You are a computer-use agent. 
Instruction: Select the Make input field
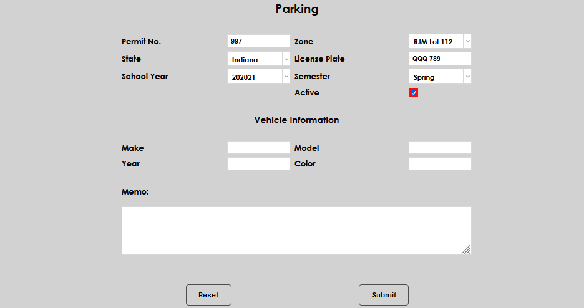tap(258, 147)
